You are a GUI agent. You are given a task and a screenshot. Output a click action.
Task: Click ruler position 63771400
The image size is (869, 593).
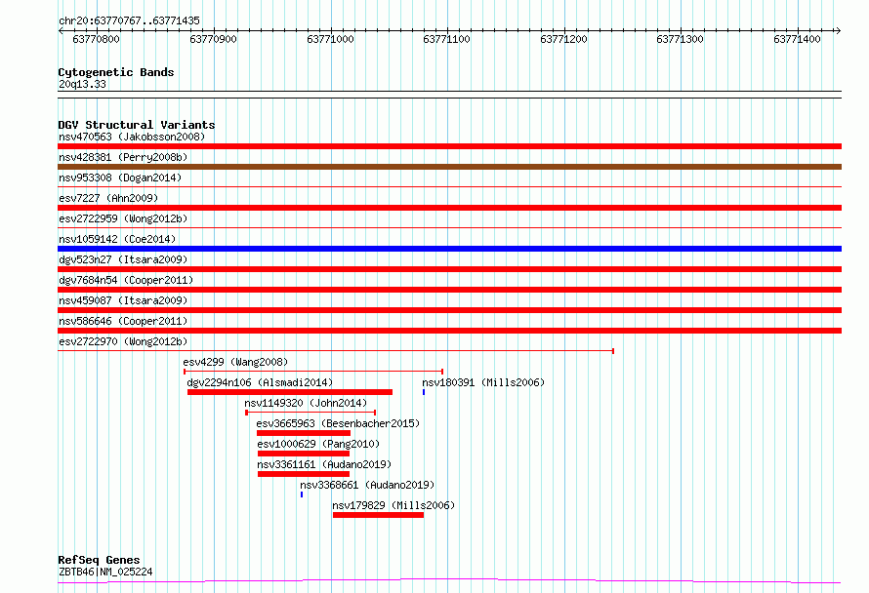click(797, 39)
